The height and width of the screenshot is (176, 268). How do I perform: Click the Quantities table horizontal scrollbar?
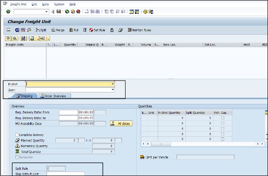tap(202, 144)
